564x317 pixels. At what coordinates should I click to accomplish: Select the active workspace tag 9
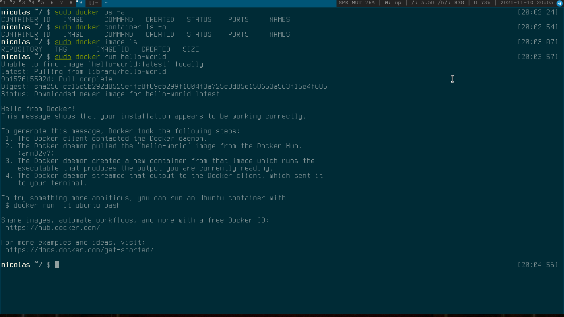tap(81, 3)
